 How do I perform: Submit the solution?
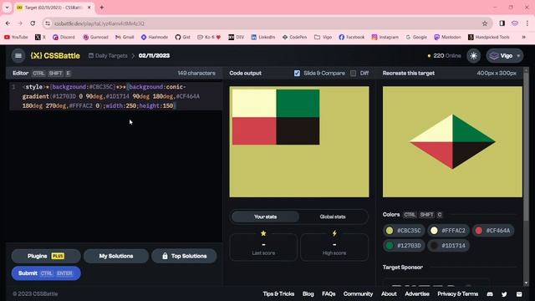(x=46, y=273)
